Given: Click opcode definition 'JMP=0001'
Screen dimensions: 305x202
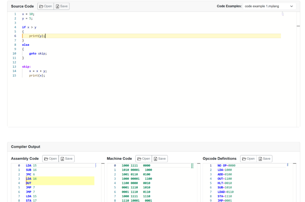Looking at the screenshot, I should point(225,200).
